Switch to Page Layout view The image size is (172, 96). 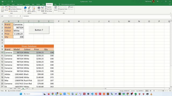pyautogui.click(x=150, y=91)
